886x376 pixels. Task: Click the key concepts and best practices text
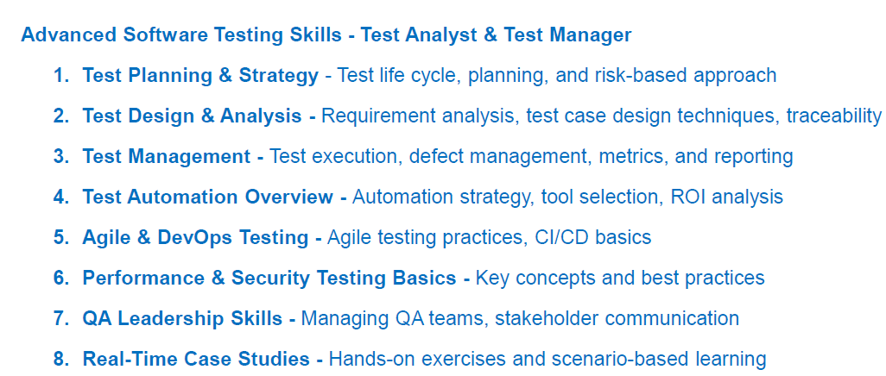(620, 278)
